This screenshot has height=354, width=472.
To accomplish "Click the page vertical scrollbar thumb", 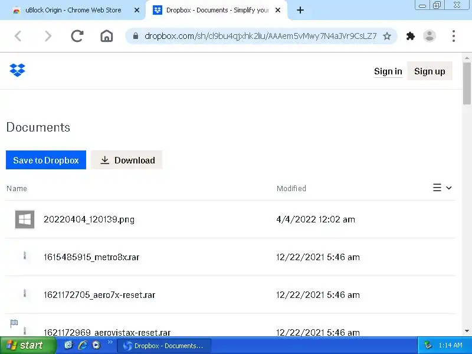I will point(467,83).
